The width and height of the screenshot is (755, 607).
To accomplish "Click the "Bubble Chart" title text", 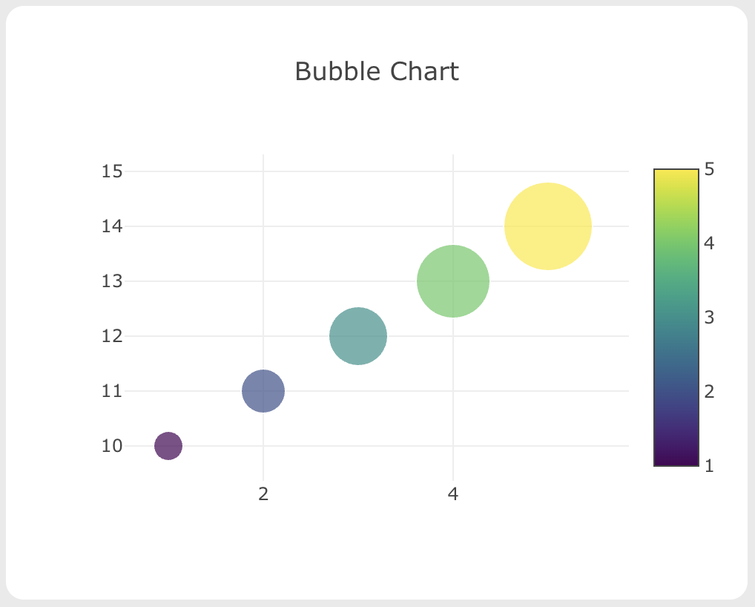I will tap(377, 72).
